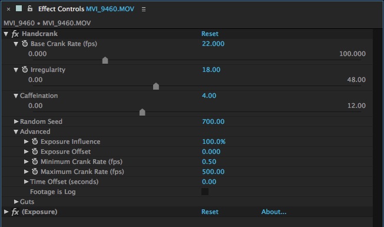Click the Caffeination value 4.00

pyautogui.click(x=209, y=96)
